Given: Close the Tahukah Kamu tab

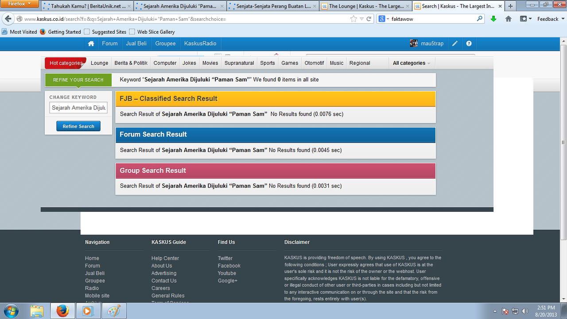Looking at the screenshot, I should pyautogui.click(x=129, y=6).
